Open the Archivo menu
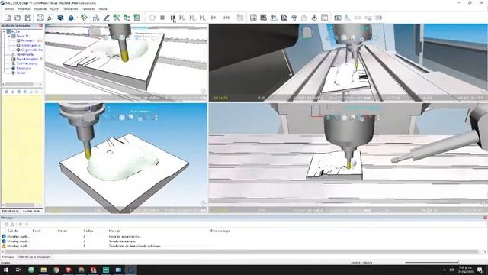The width and height of the screenshot is (488, 275). (9, 9)
